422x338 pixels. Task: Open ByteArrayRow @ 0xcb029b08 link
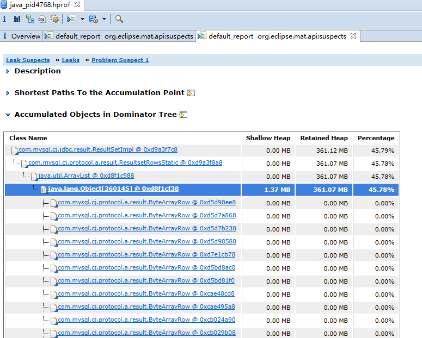[146, 333]
